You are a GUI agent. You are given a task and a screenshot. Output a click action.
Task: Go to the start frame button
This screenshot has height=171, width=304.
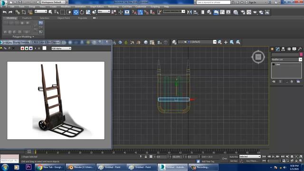264,156
